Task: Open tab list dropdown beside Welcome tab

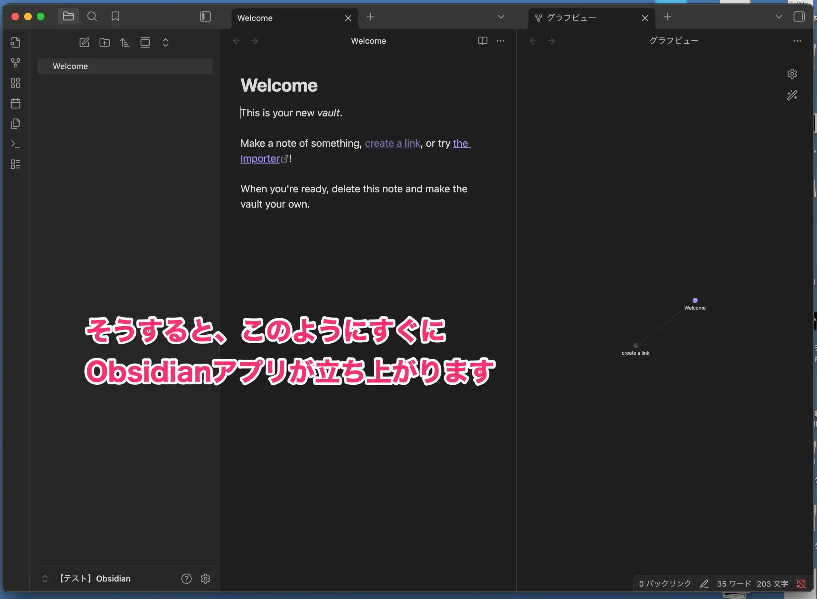Action: pyautogui.click(x=501, y=17)
